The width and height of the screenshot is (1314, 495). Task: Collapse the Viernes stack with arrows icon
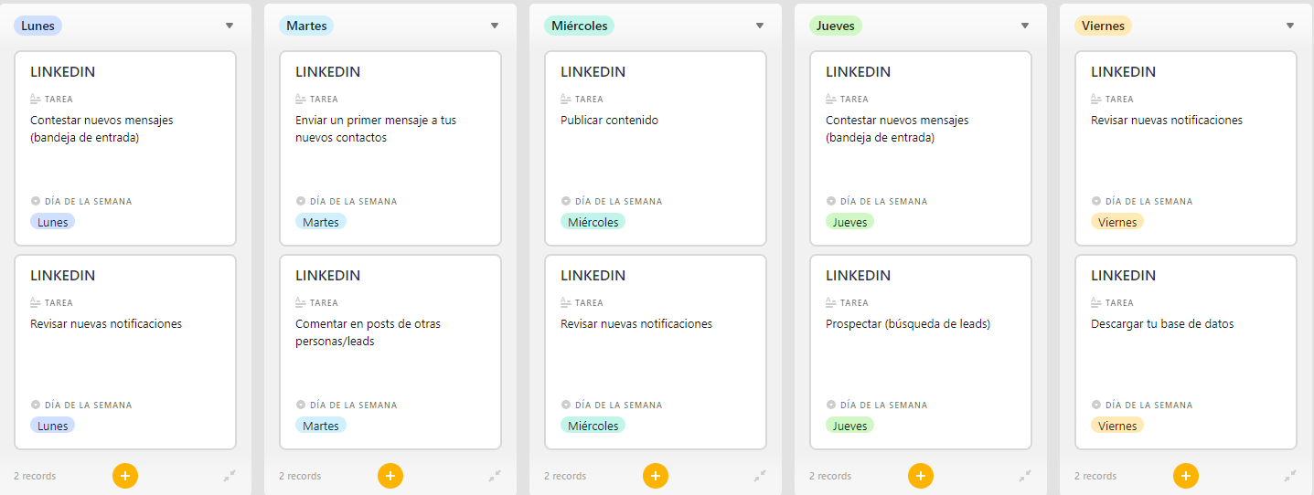coord(1290,476)
